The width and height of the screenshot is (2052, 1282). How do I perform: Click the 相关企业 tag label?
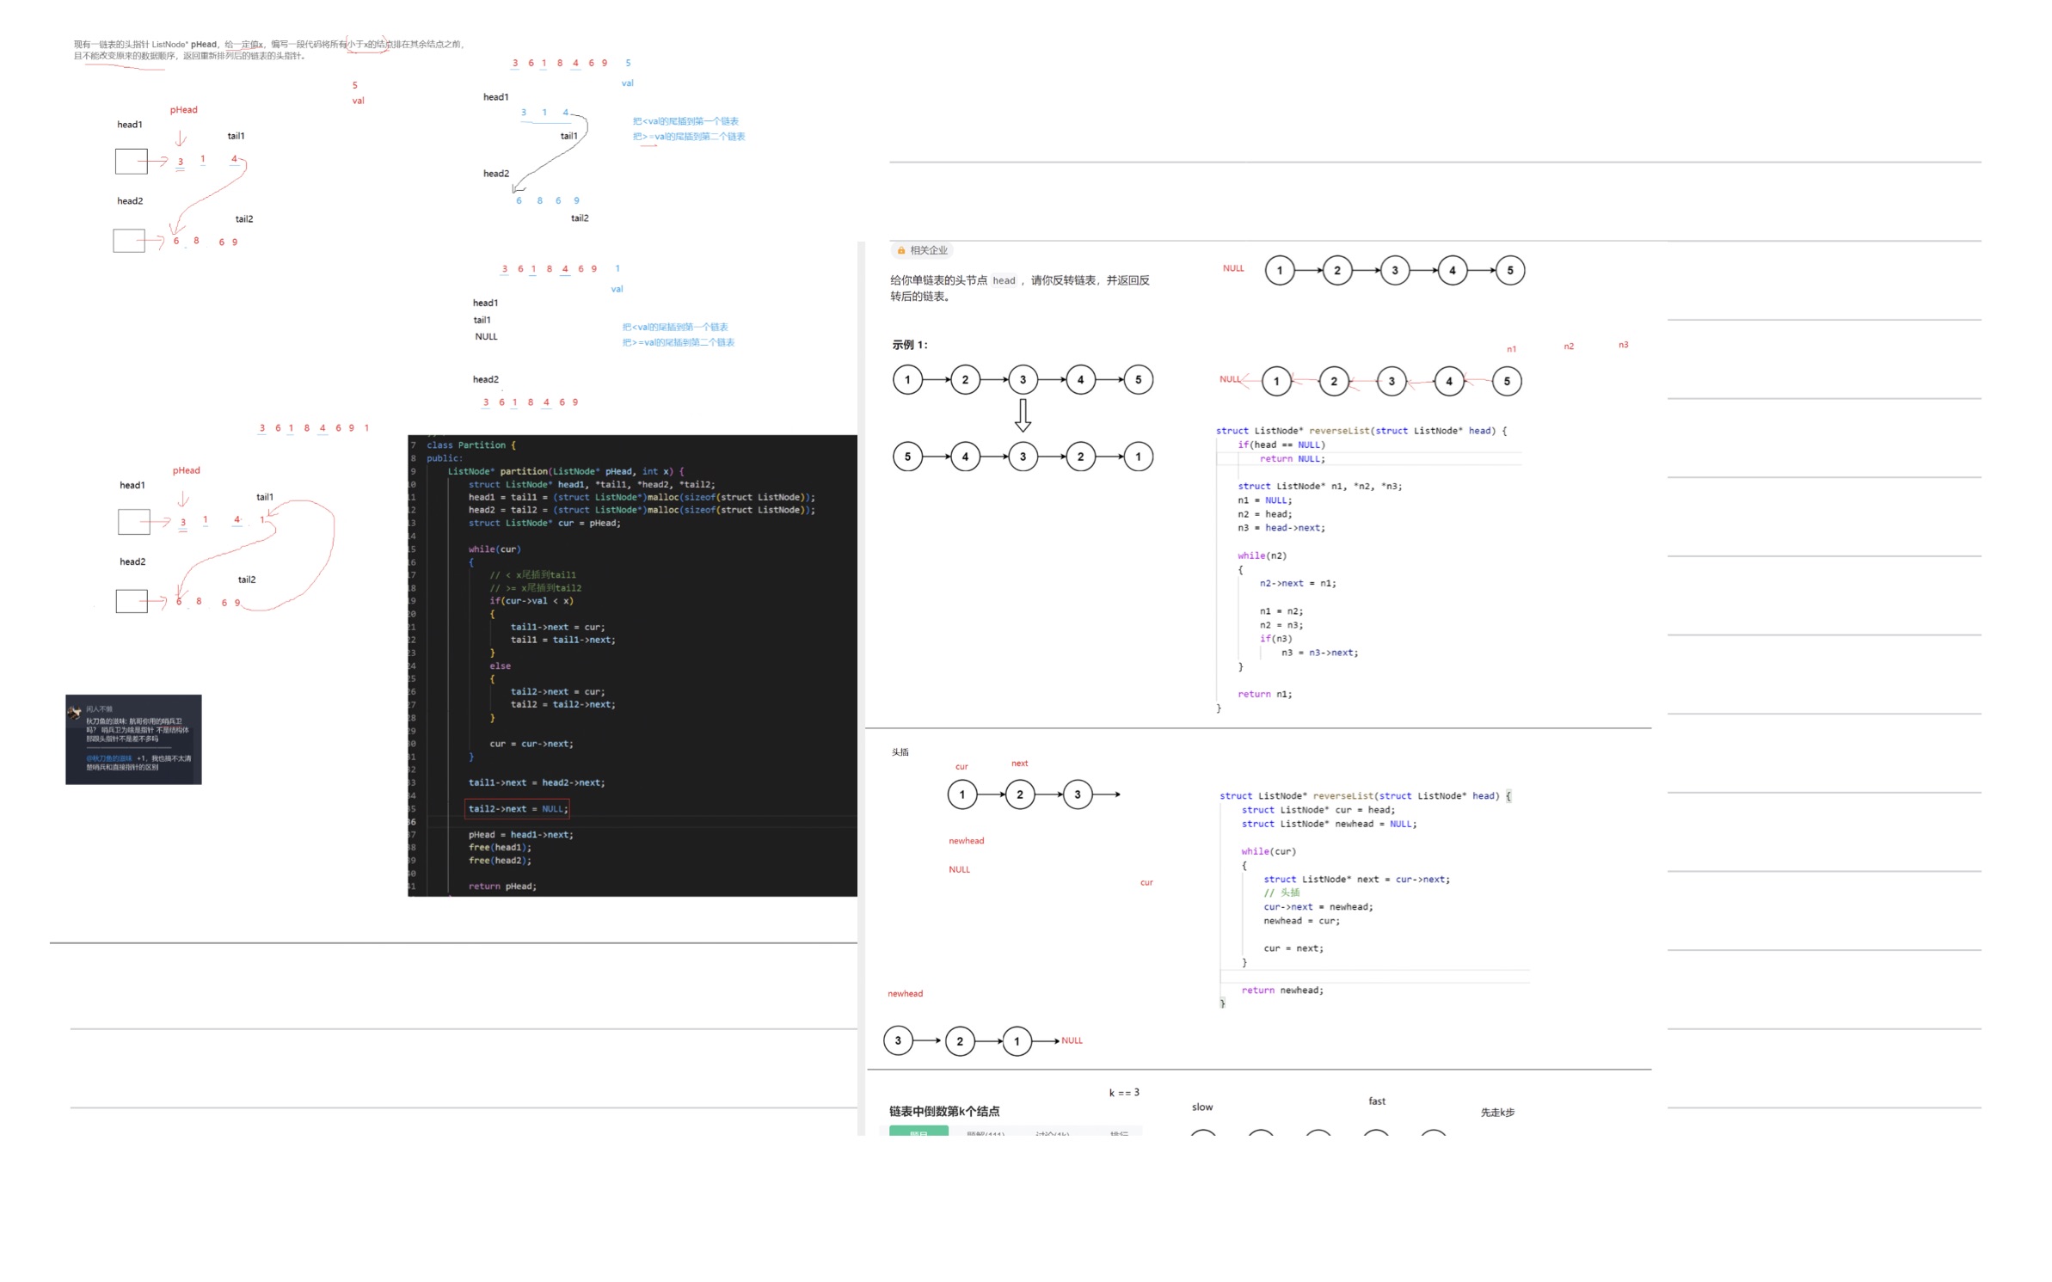tap(928, 250)
